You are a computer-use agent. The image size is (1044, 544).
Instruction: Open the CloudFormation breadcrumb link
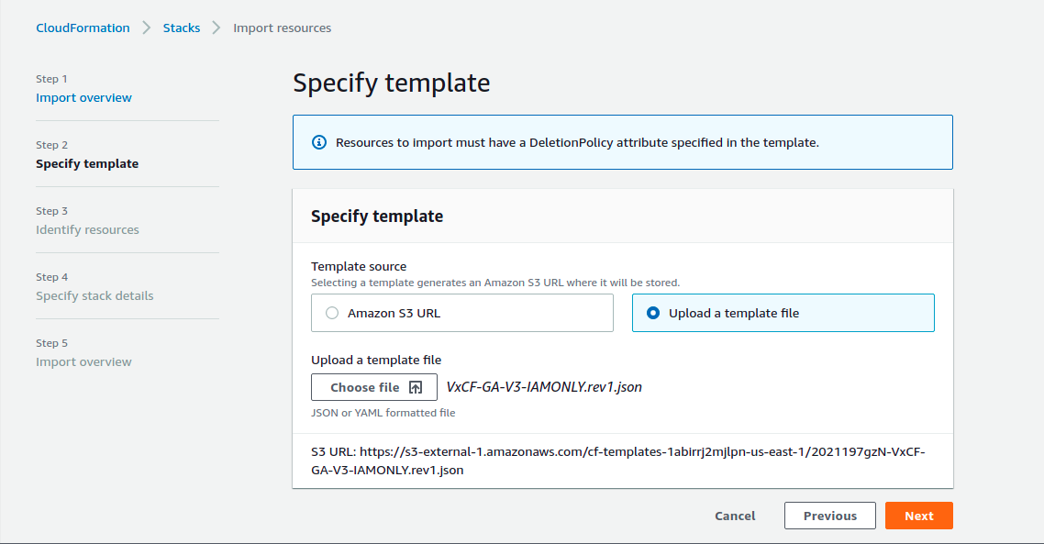(x=83, y=28)
